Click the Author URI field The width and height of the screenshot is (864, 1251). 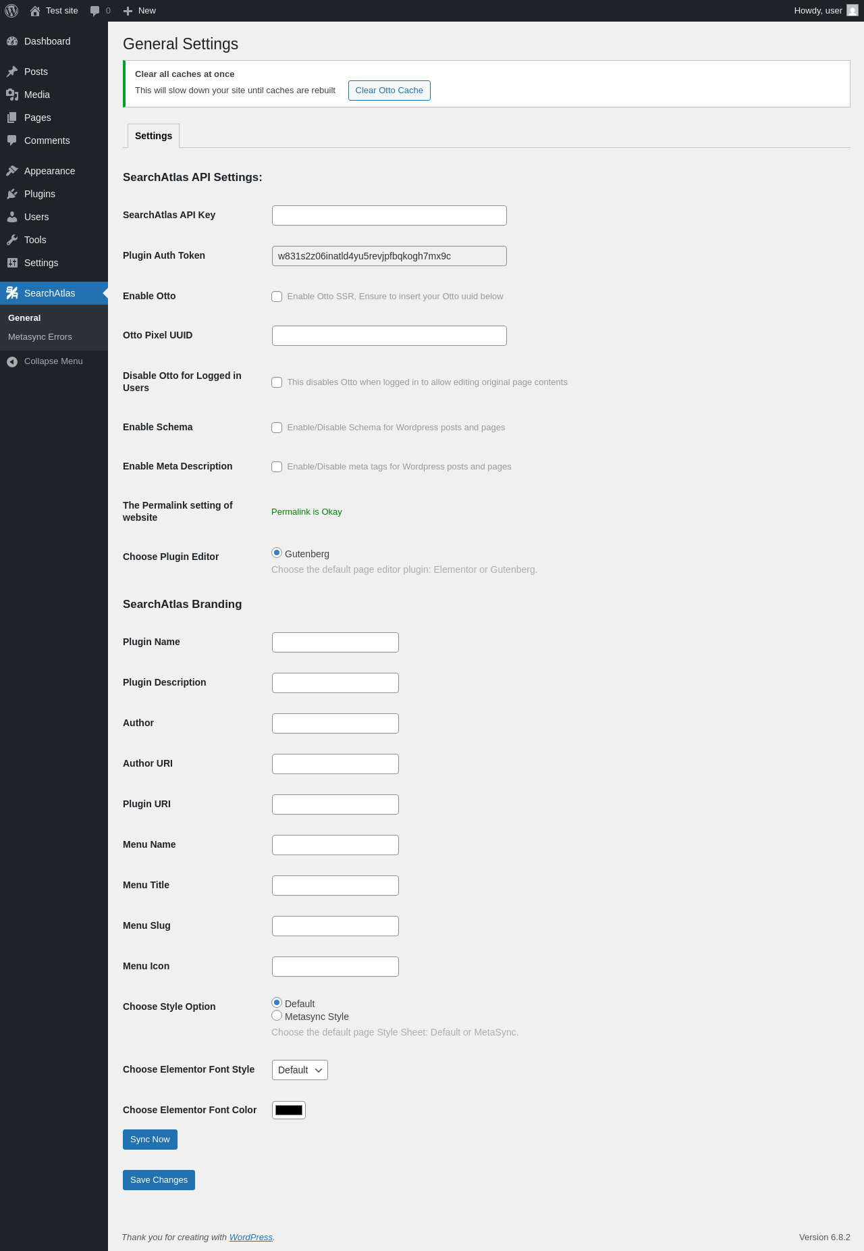click(x=335, y=764)
